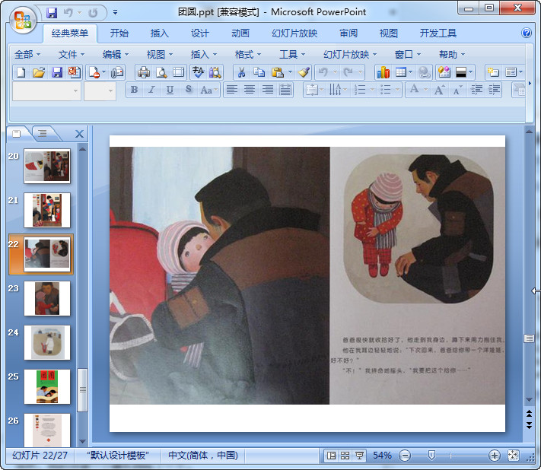Click the 54% zoom level button
Image resolution: width=541 pixels, height=470 pixels.
(x=382, y=456)
